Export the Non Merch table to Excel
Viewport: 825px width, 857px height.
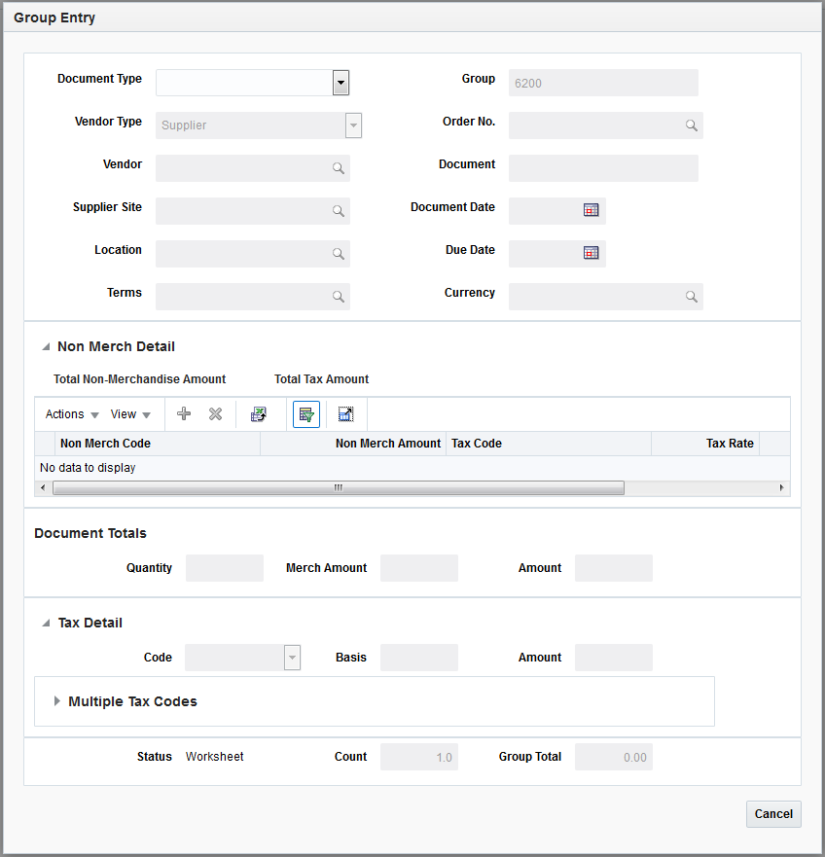pyautogui.click(x=259, y=413)
